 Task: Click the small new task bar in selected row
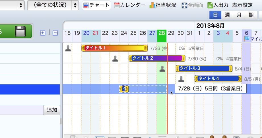point(124,89)
